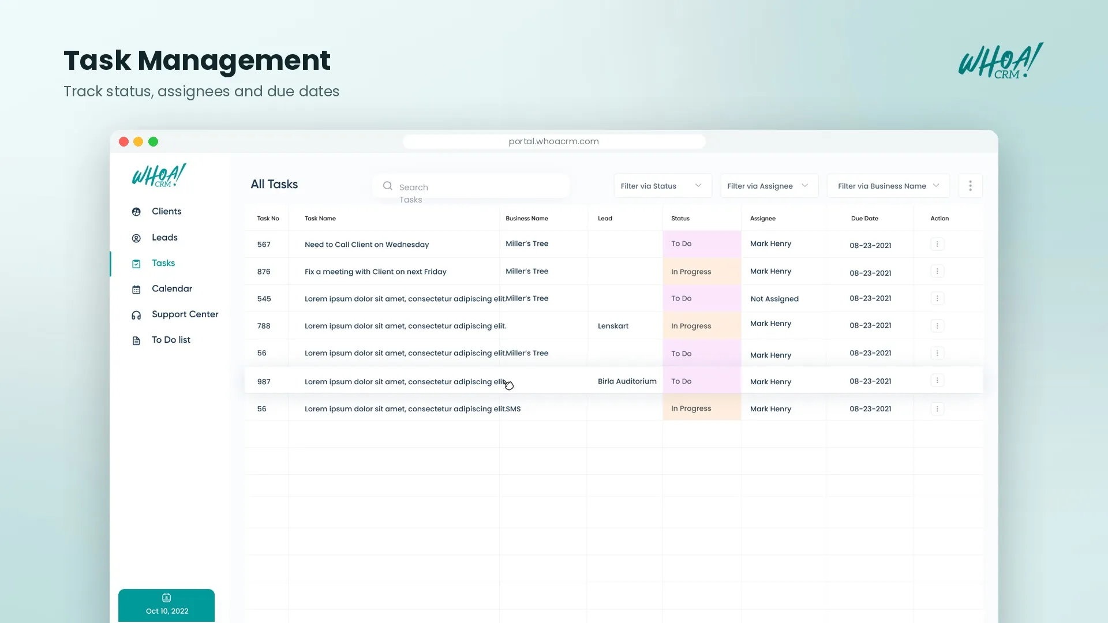Click the 'Not Assigned' assignee cell

[774, 299]
